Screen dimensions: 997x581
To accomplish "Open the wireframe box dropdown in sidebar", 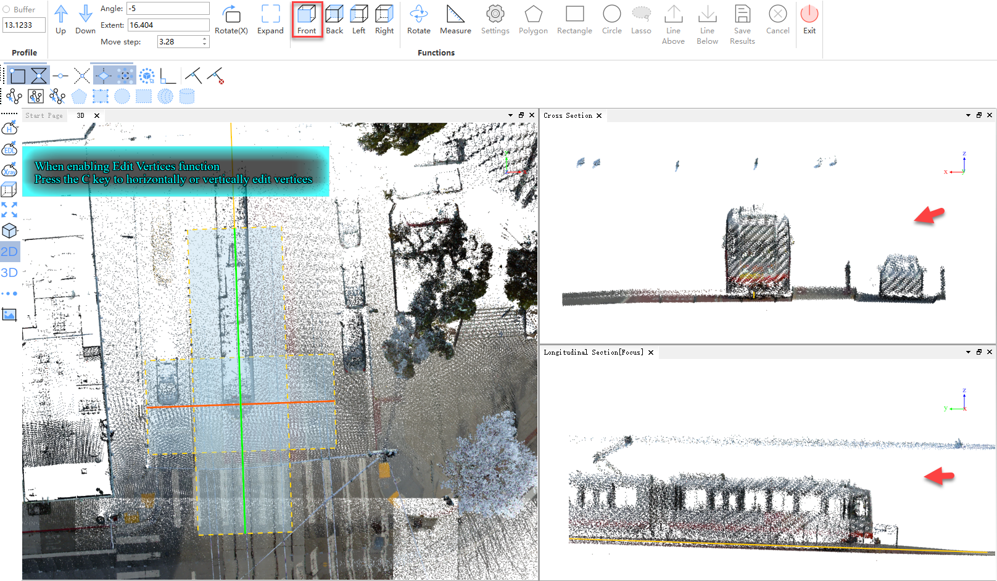I will 9,189.
